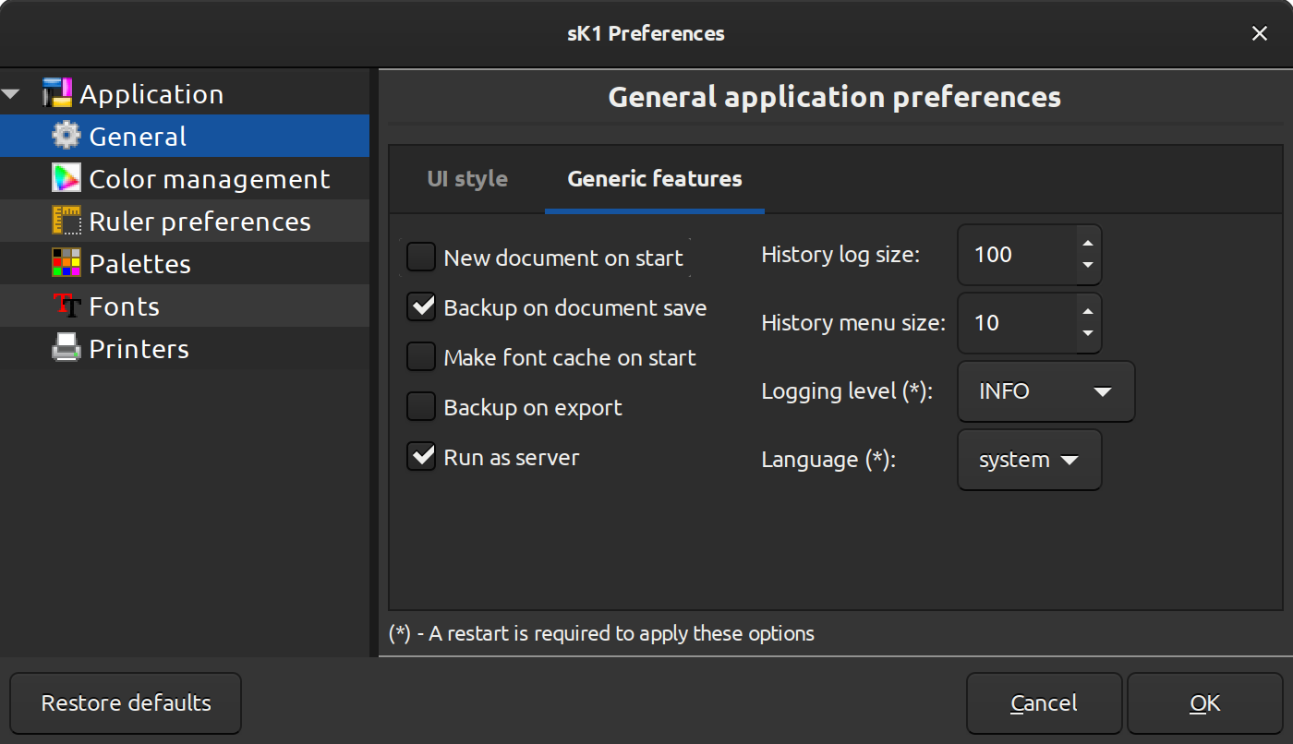The image size is (1293, 744).
Task: Click the Color management icon
Action: 66,178
